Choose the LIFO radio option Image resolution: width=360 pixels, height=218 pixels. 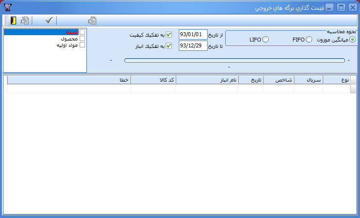(x=265, y=40)
